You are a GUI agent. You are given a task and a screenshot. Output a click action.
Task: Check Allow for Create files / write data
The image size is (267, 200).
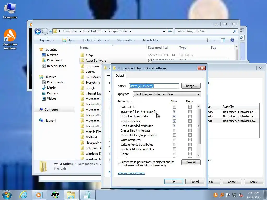pyautogui.click(x=174, y=130)
